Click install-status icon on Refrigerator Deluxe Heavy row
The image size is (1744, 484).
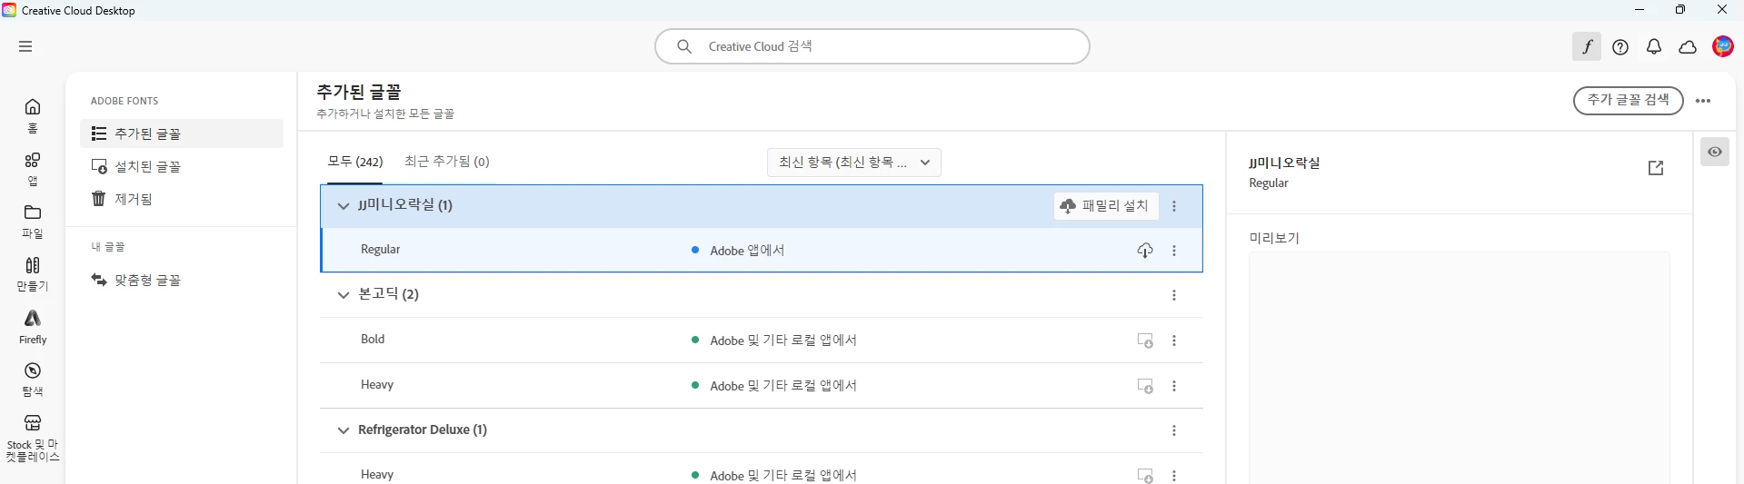pos(1145,475)
